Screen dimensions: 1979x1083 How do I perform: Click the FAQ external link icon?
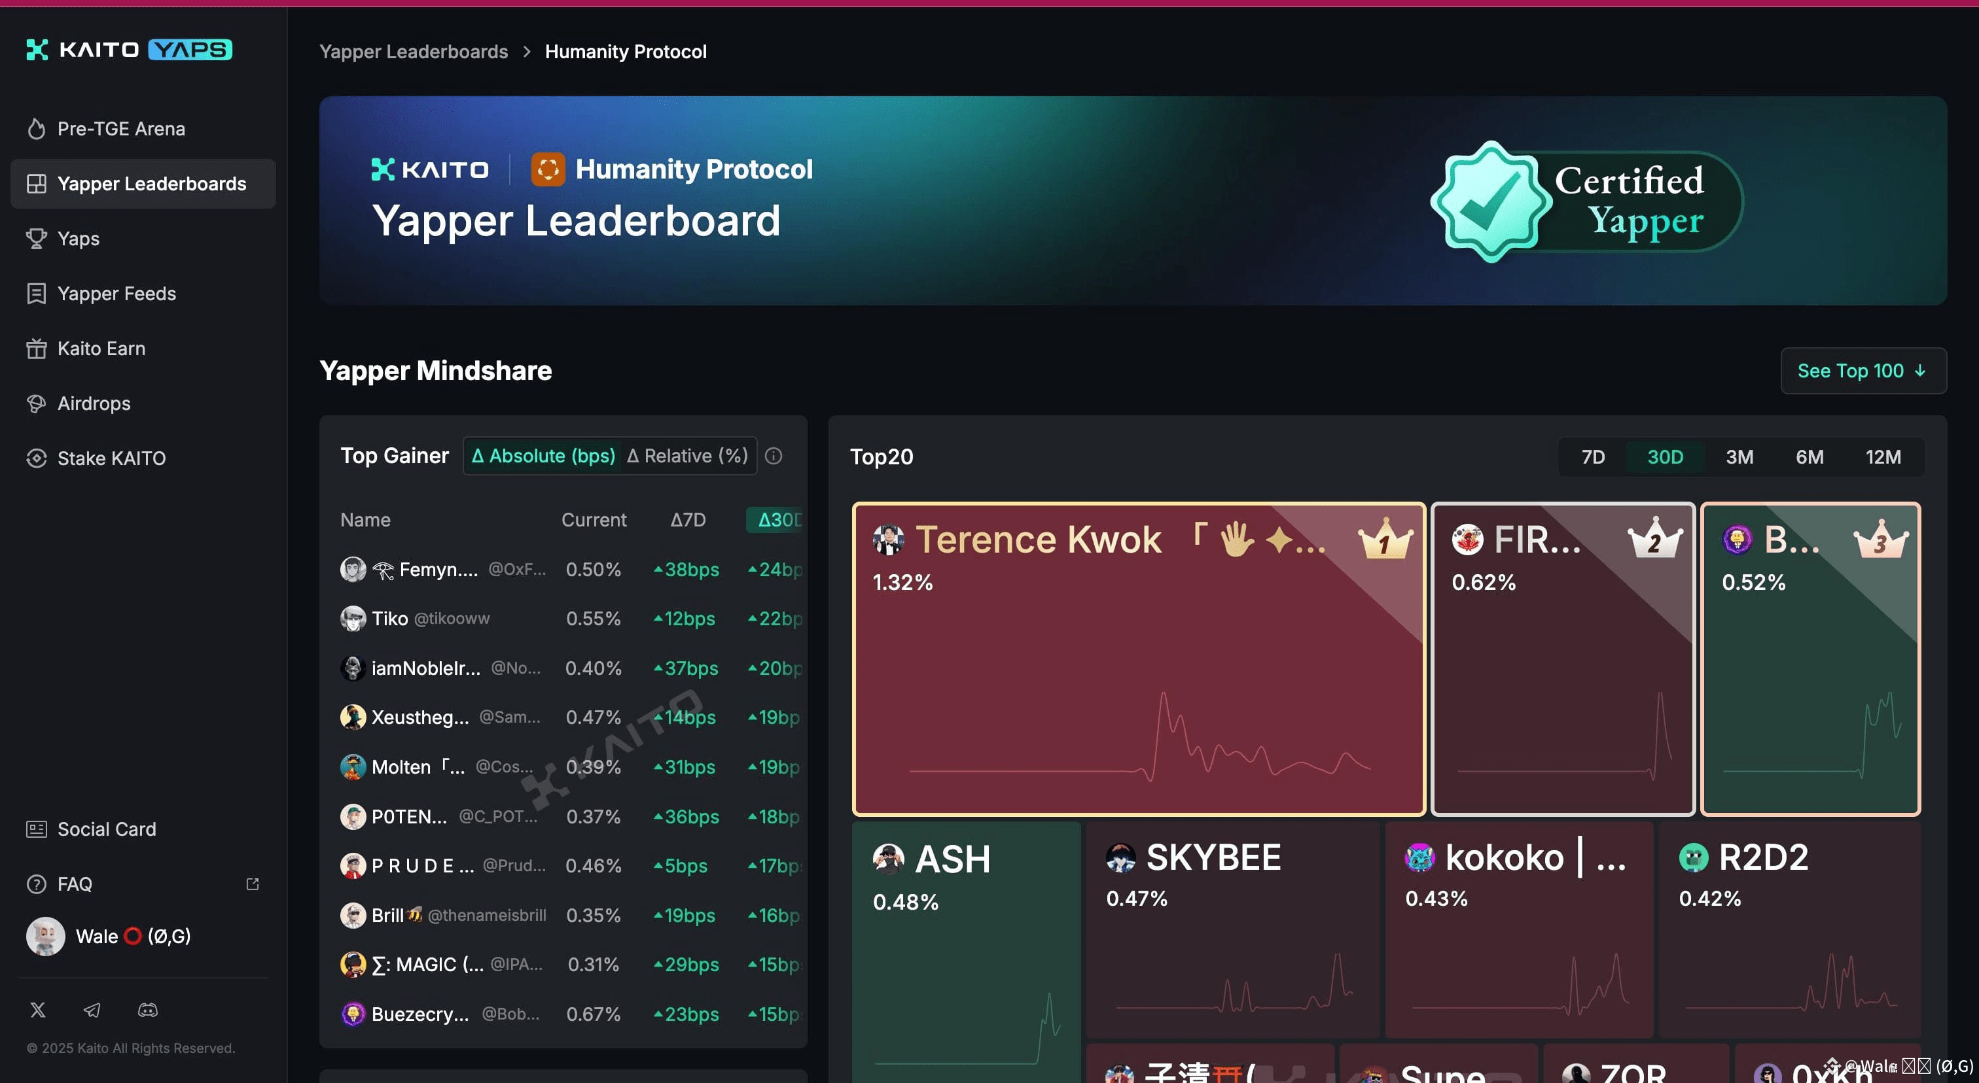(x=252, y=884)
